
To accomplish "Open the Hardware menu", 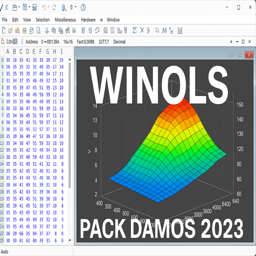I will pyautogui.click(x=88, y=20).
